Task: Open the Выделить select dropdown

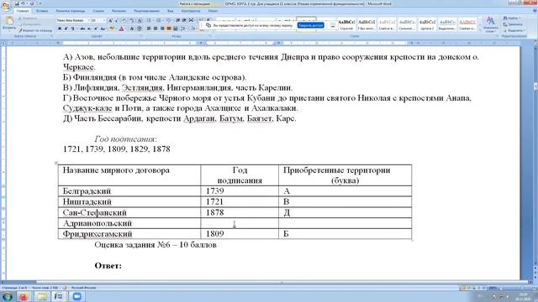Action: pyautogui.click(x=514, y=30)
